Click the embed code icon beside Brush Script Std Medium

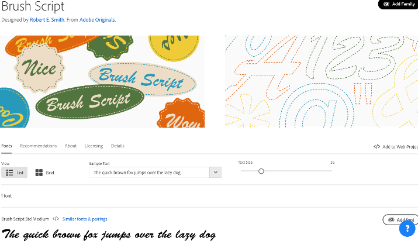tap(56, 219)
